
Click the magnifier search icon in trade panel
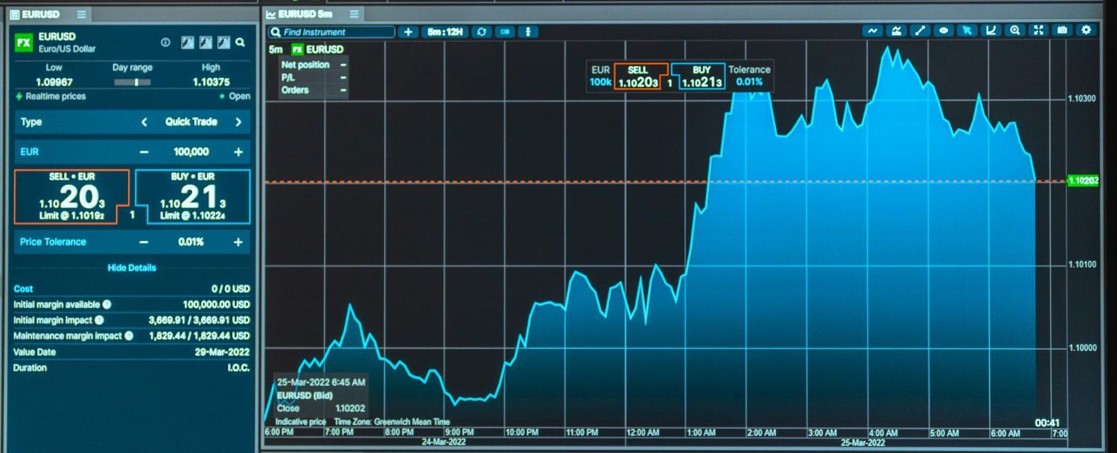241,42
